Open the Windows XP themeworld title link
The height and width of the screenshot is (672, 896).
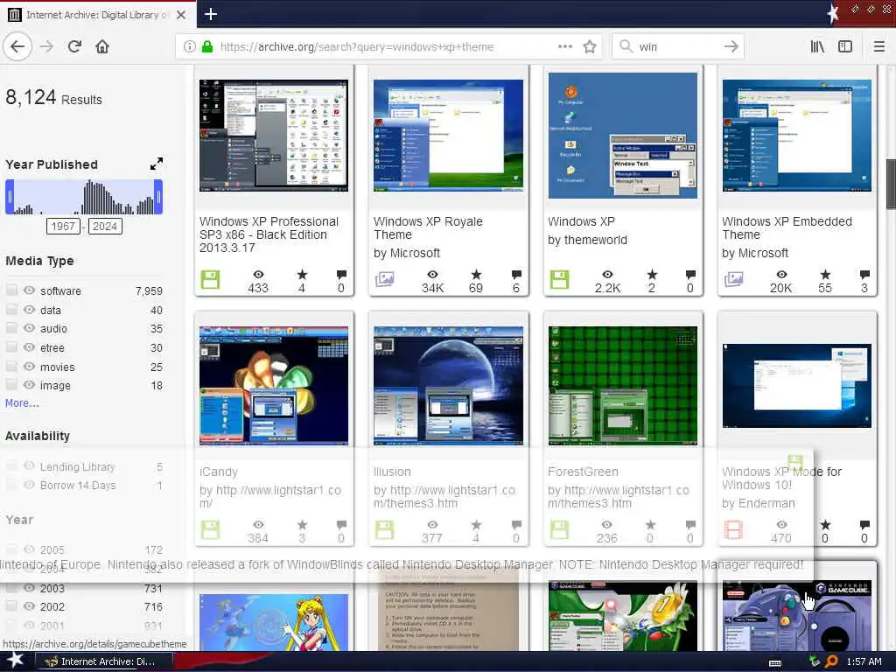tap(581, 221)
